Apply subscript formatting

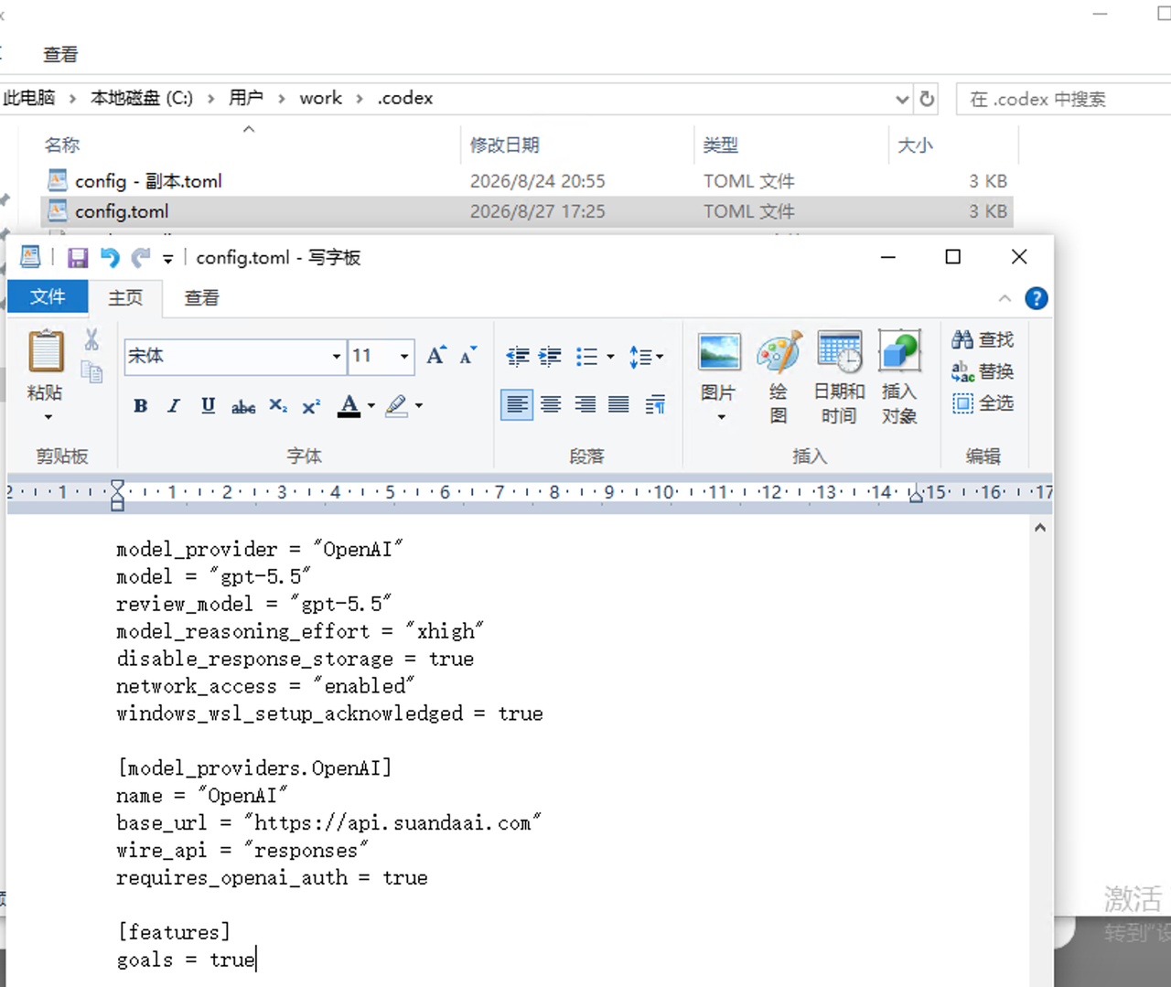(278, 406)
